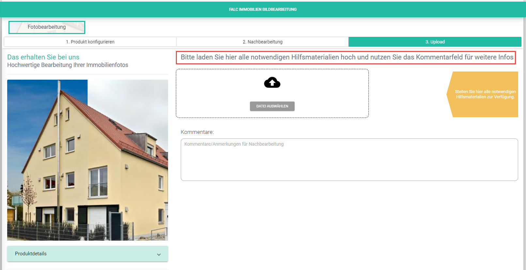Select the Fotobearbeitung category tile
The width and height of the screenshot is (526, 270).
click(x=47, y=27)
